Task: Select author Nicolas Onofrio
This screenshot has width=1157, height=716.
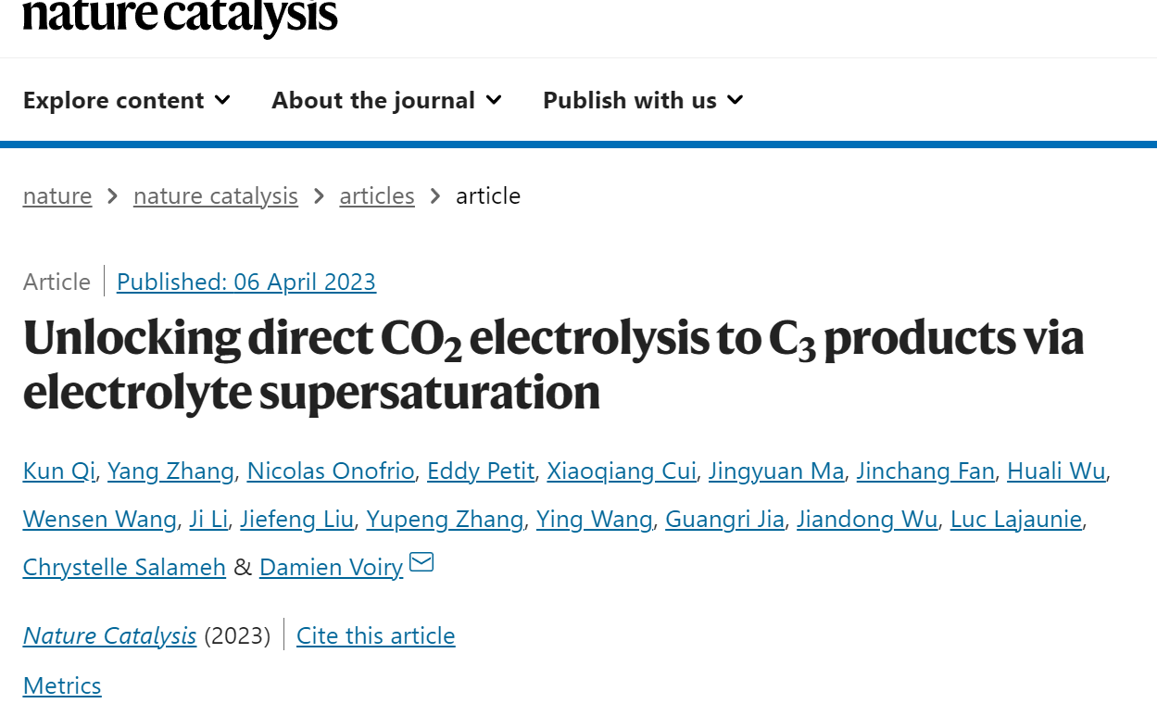Action: (x=331, y=471)
